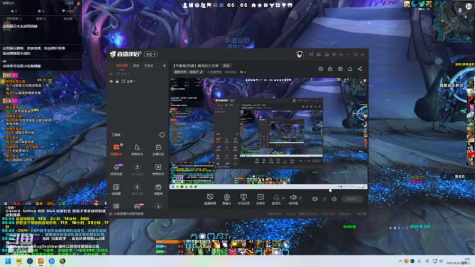Expand the speaker options arrow

click(300, 198)
